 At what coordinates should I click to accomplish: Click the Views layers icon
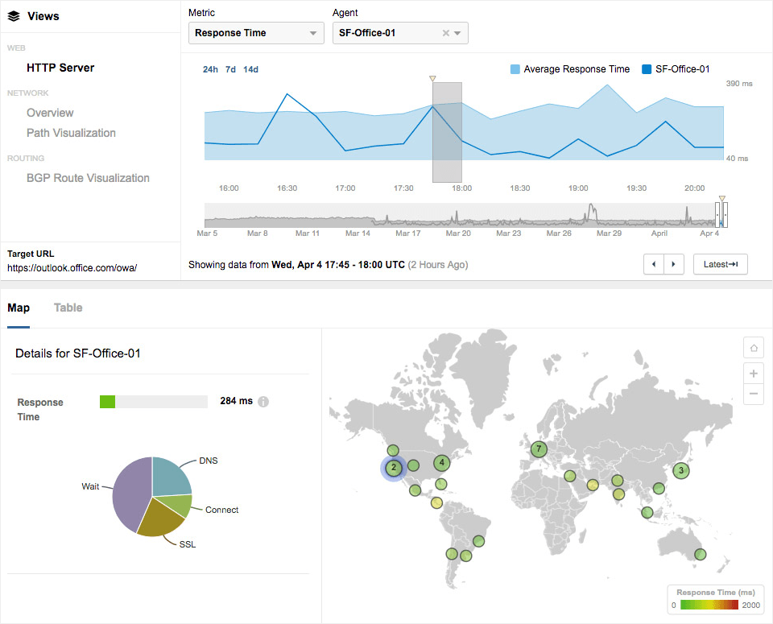14,16
